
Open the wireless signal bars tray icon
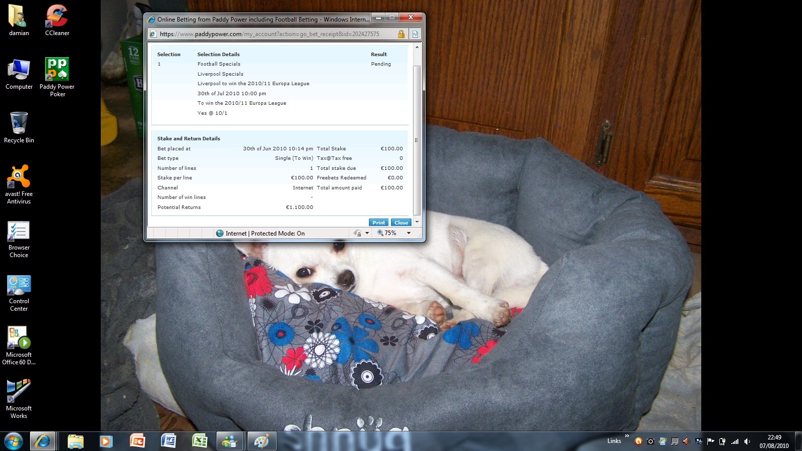tap(735, 441)
